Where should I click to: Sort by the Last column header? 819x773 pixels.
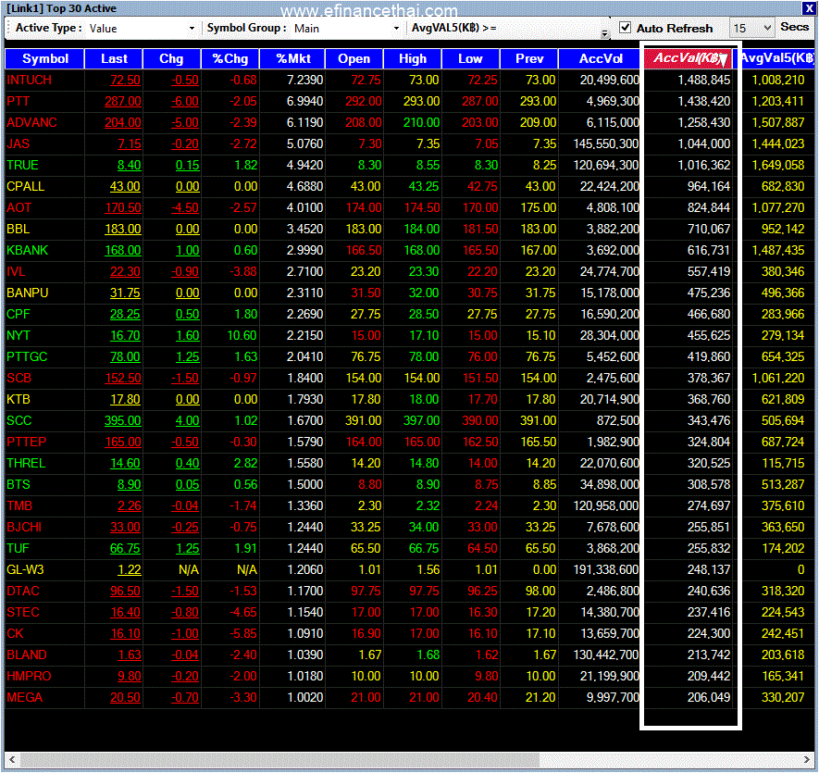point(114,58)
